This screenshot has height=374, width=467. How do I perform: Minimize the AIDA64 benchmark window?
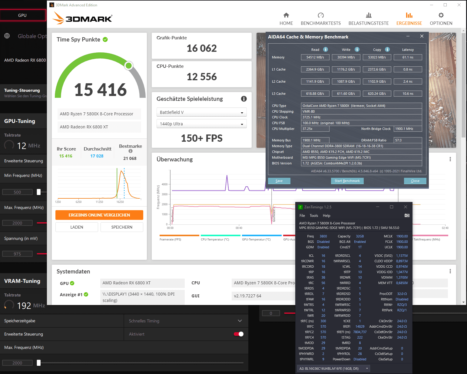point(408,36)
